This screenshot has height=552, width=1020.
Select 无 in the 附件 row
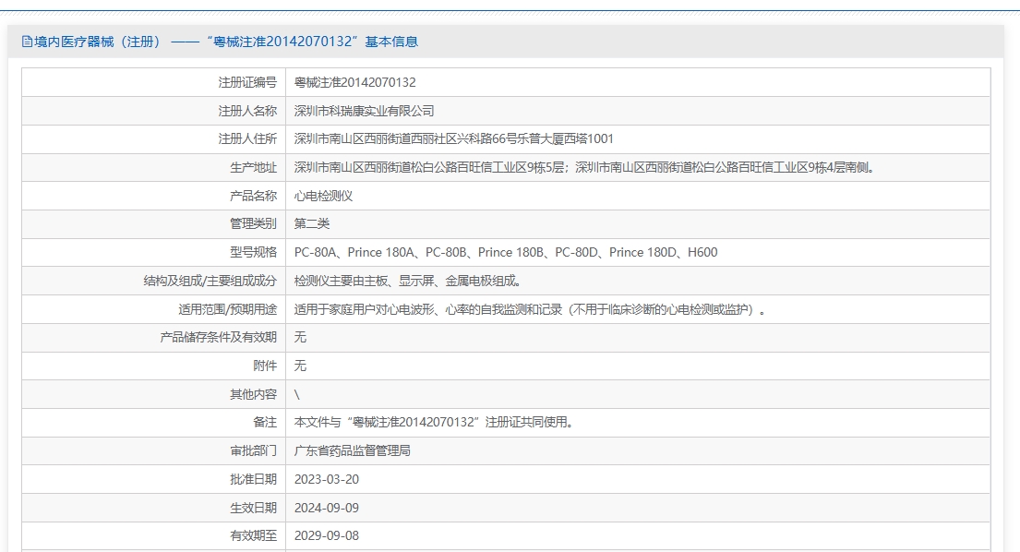click(x=300, y=366)
